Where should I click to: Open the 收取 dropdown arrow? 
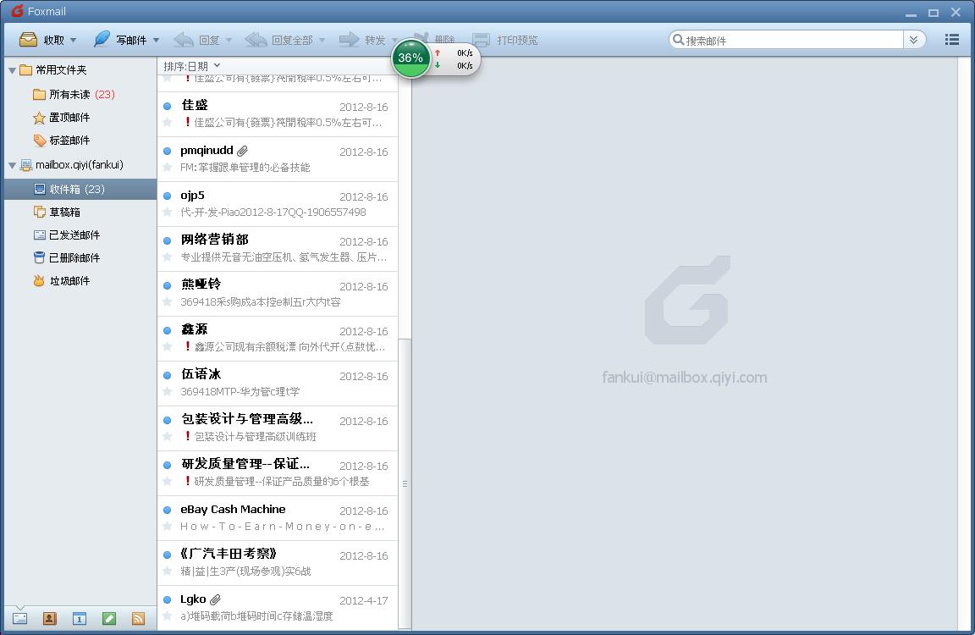coord(74,41)
